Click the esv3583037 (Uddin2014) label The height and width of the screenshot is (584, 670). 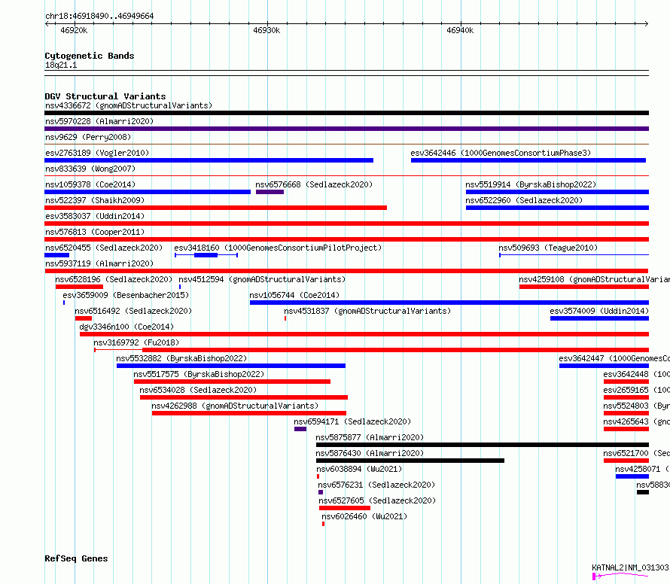(95, 216)
